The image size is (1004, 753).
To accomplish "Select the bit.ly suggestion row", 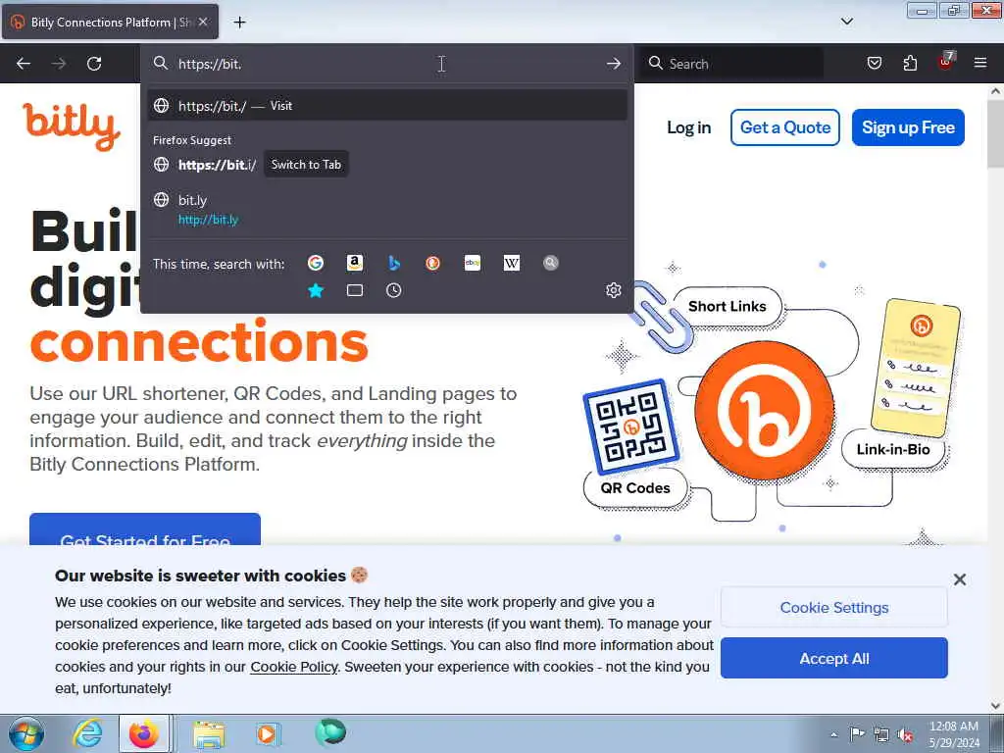I will pos(387,210).
